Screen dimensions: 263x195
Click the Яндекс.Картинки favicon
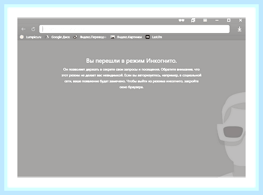(x=112, y=37)
